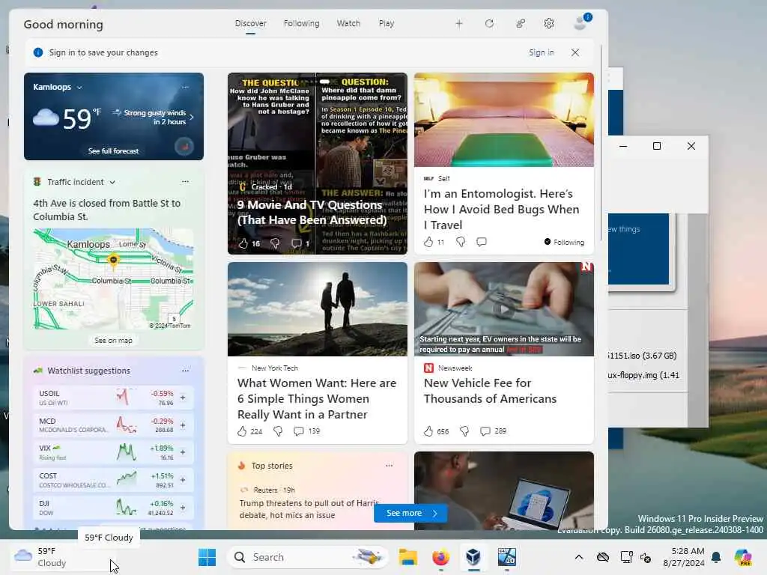767x575 pixels.
Task: Open Watchlist suggestions more options
Action: 185,371
